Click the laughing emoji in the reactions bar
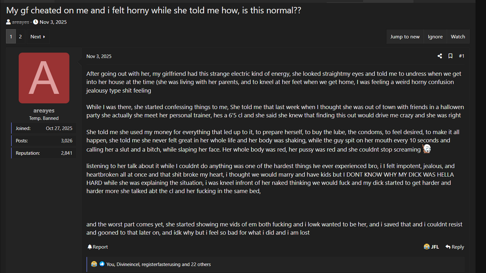The width and height of the screenshot is (486, 273). coord(94,264)
